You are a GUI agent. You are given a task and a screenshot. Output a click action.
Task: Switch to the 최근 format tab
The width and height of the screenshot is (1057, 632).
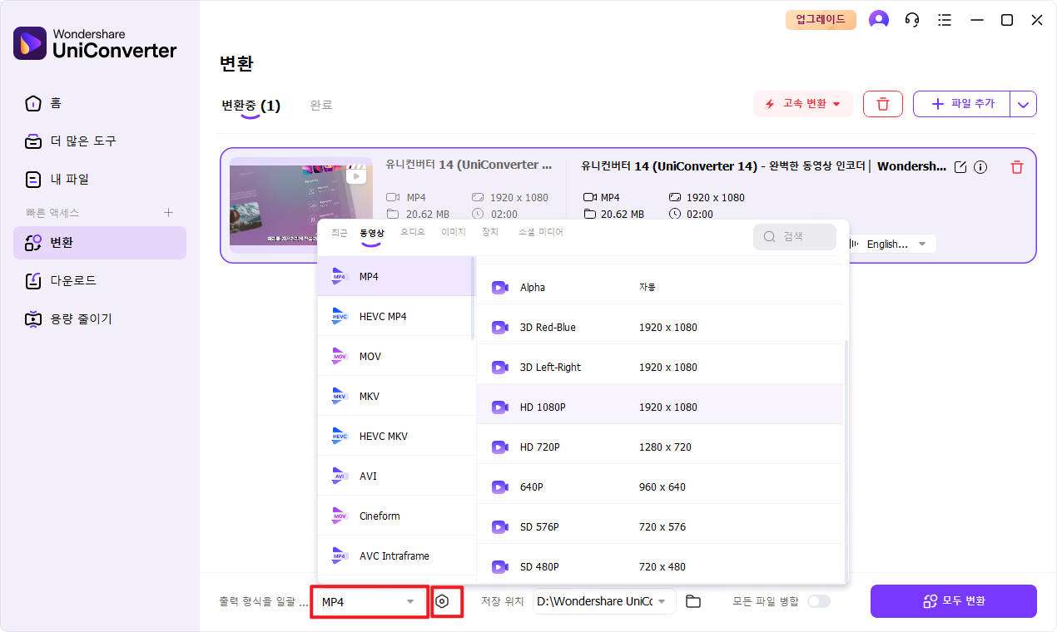(340, 233)
